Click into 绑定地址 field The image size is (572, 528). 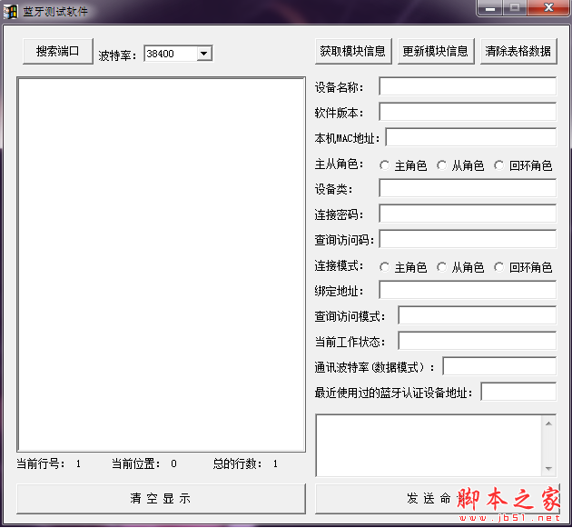click(468, 290)
